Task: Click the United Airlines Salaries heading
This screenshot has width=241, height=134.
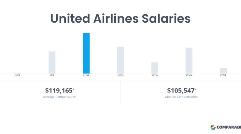Action: (x=120, y=19)
